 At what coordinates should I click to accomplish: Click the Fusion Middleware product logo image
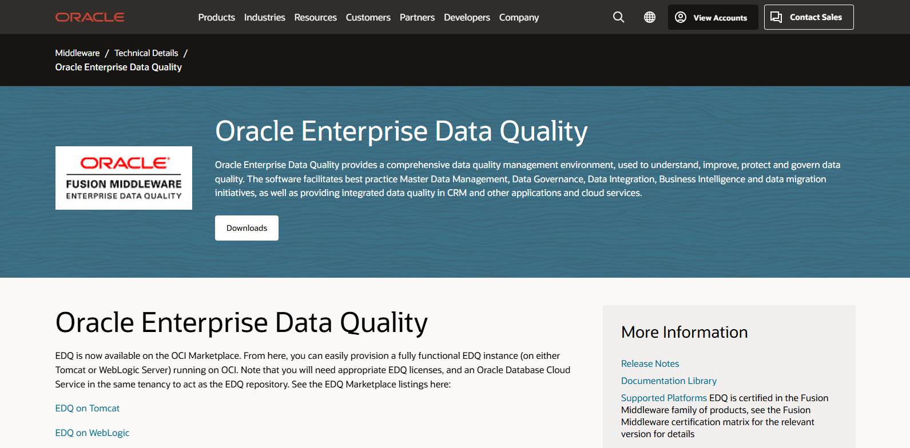[x=124, y=178]
